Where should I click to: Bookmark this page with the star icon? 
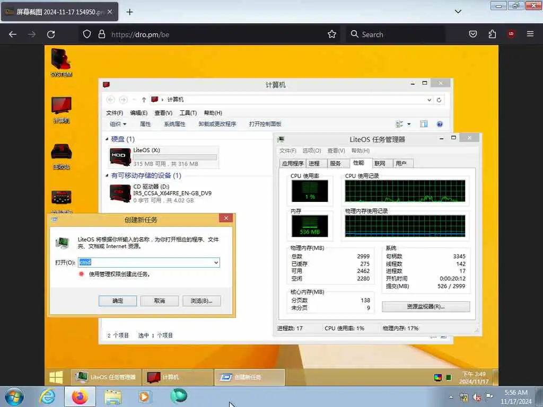coord(332,34)
